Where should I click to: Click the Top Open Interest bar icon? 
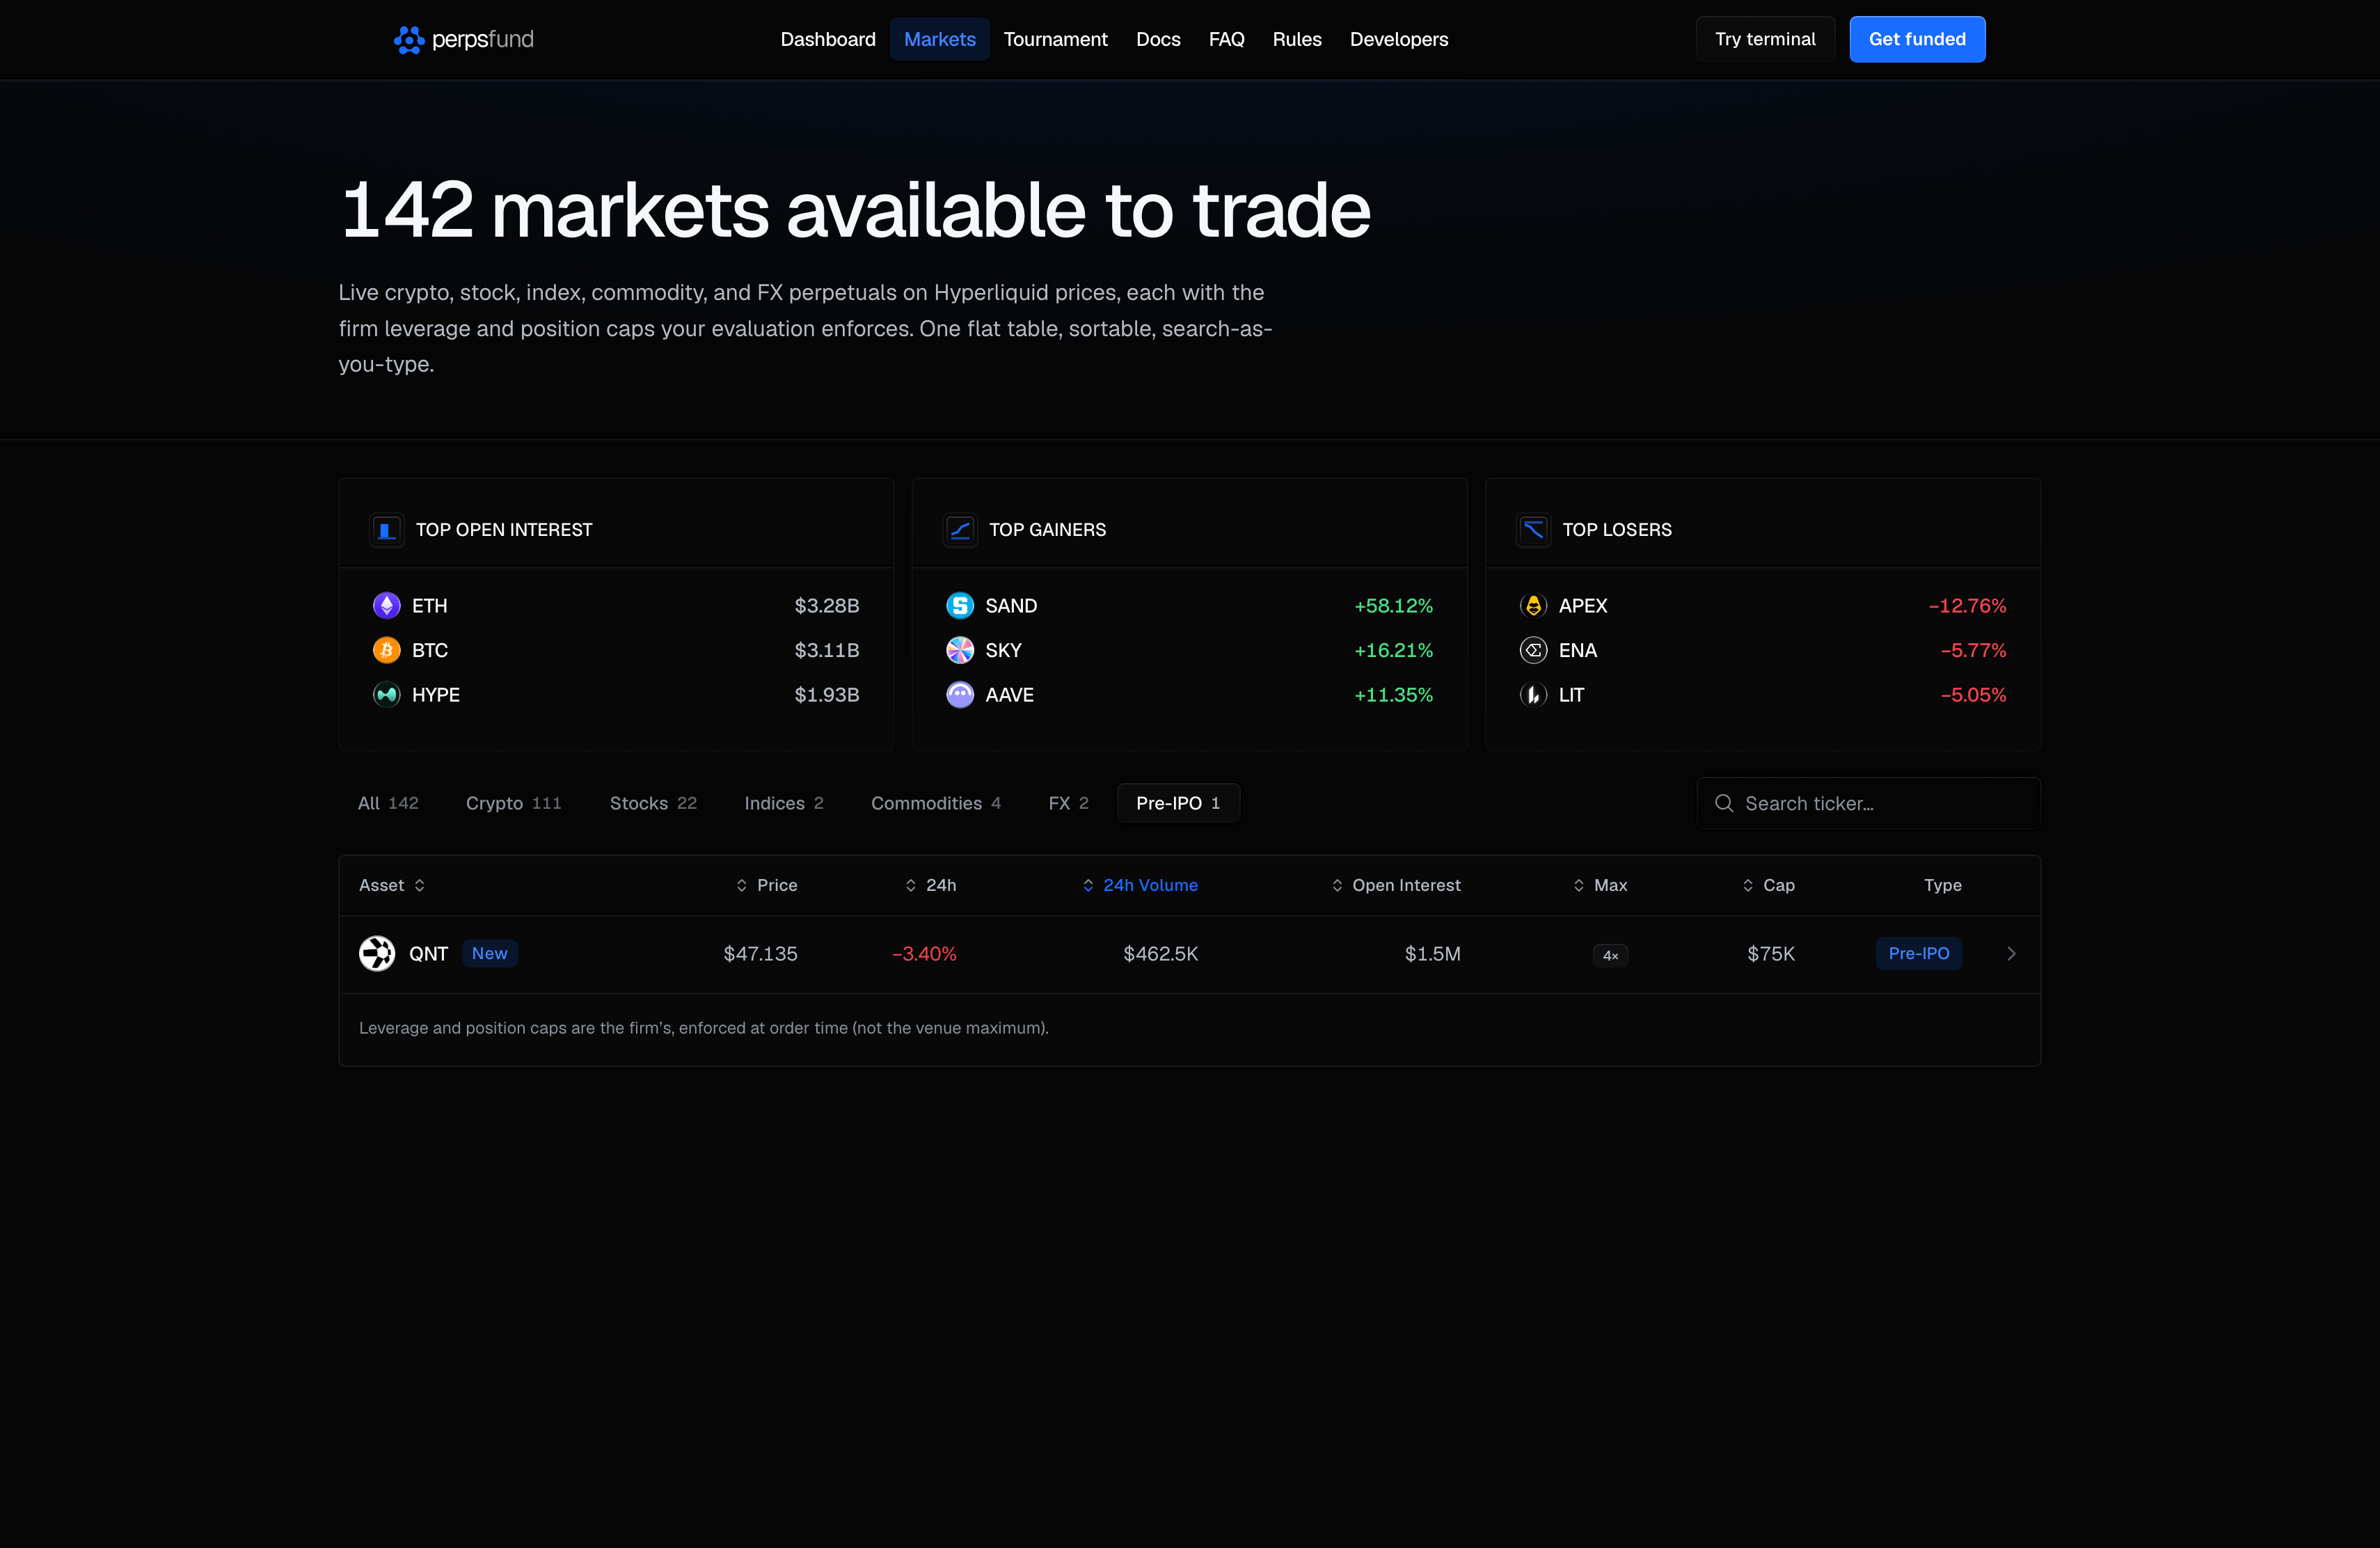tap(386, 530)
